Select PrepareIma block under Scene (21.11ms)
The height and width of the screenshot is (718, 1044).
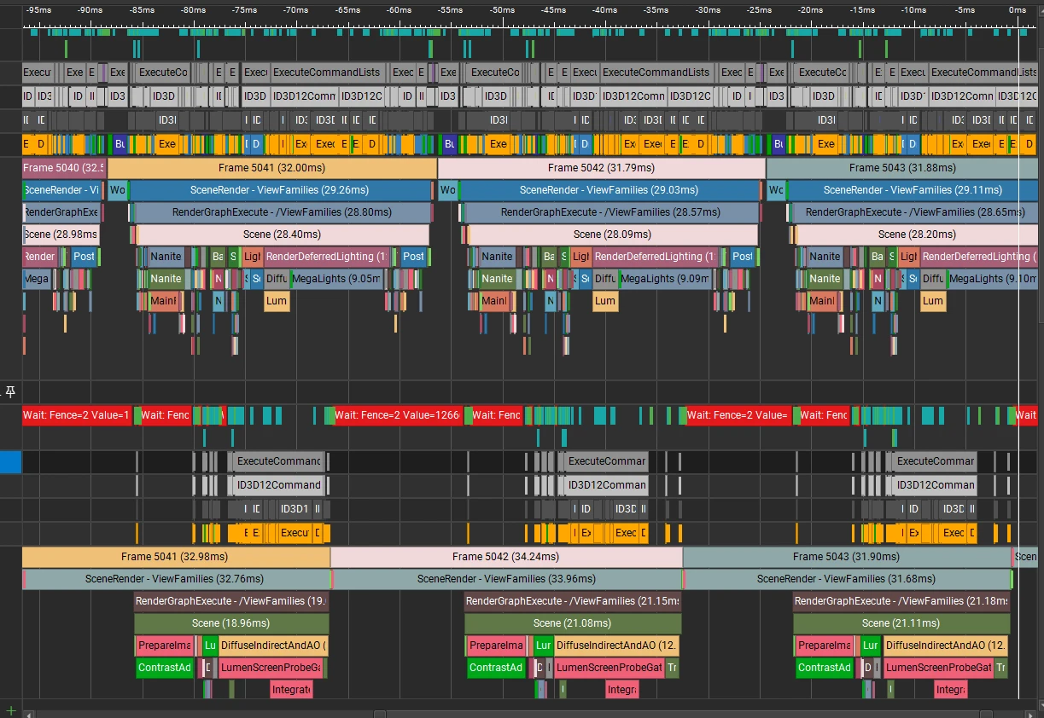(825, 646)
